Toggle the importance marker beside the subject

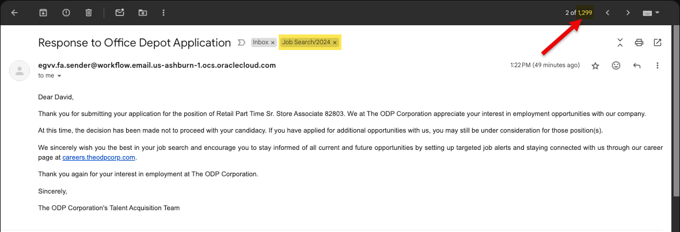click(x=241, y=42)
